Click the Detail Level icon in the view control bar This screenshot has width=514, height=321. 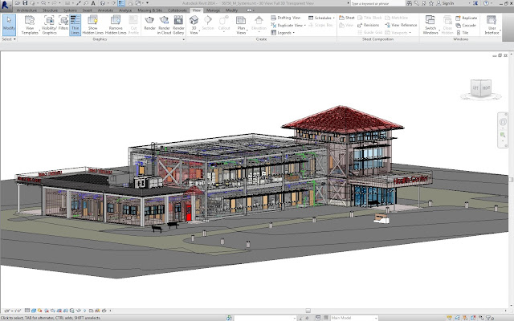[x=27, y=311]
